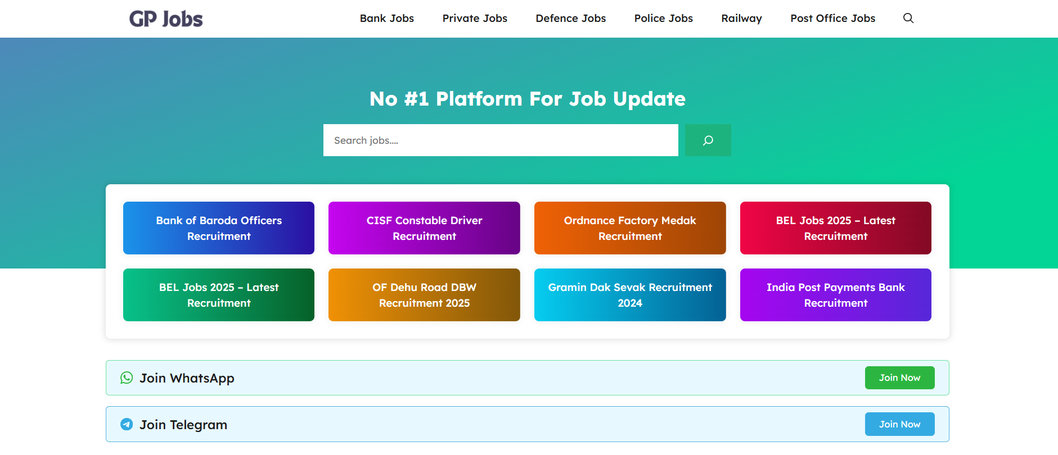Go to Private Jobs section

(475, 19)
